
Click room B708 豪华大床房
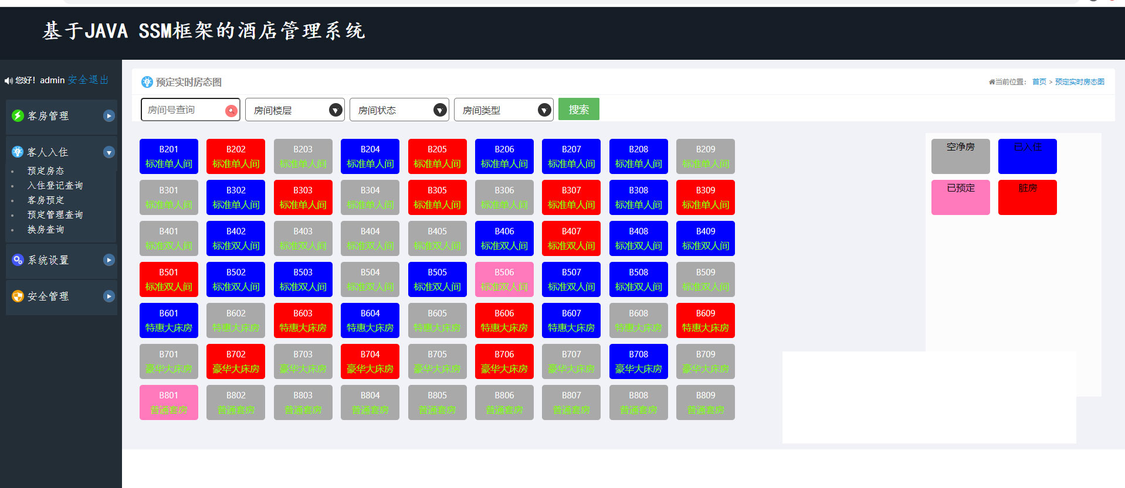639,361
